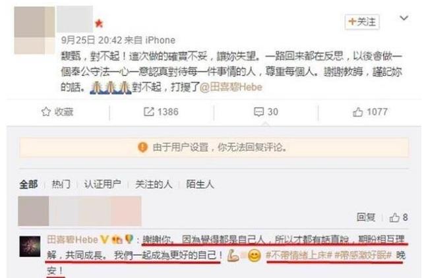Image resolution: width=422 pixels, height=278 pixels.
Task: Open the #不带情绪上床# hashtag
Action: pos(299,255)
